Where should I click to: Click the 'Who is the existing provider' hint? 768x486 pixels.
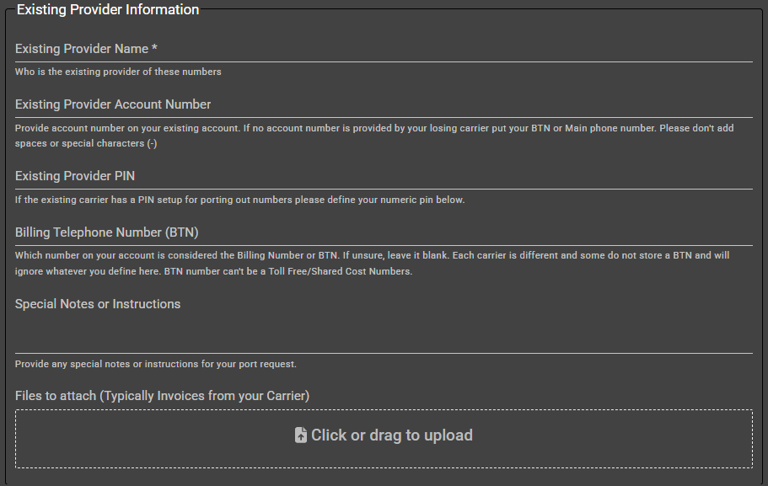tap(118, 72)
